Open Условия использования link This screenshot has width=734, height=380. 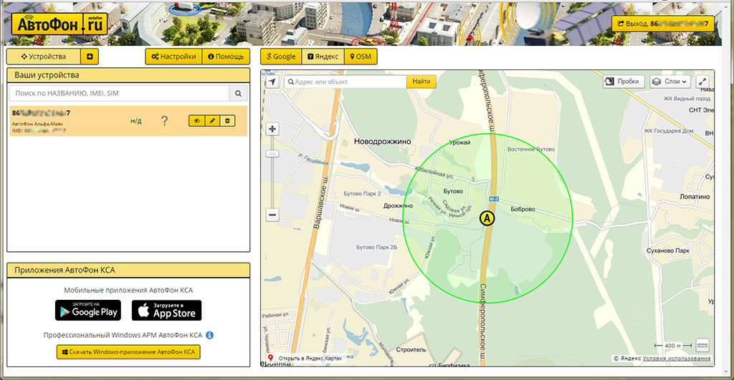[677, 359]
